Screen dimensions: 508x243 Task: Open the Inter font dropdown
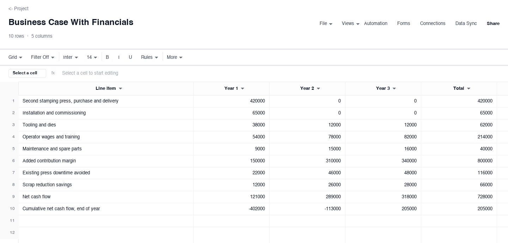[x=71, y=57]
